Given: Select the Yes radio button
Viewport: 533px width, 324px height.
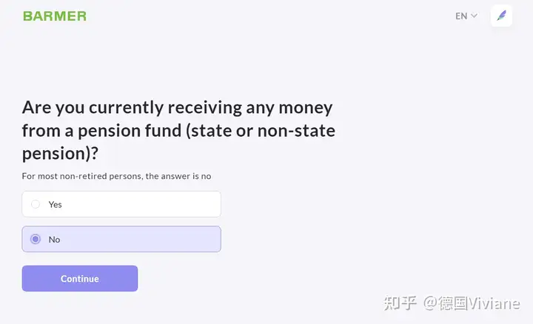Looking at the screenshot, I should coord(36,204).
